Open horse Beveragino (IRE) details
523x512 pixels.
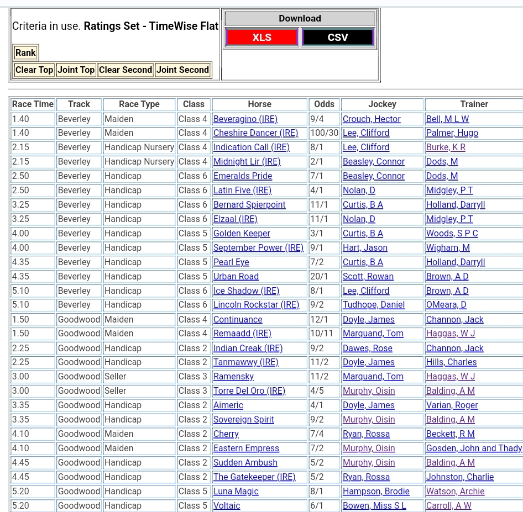coord(245,119)
